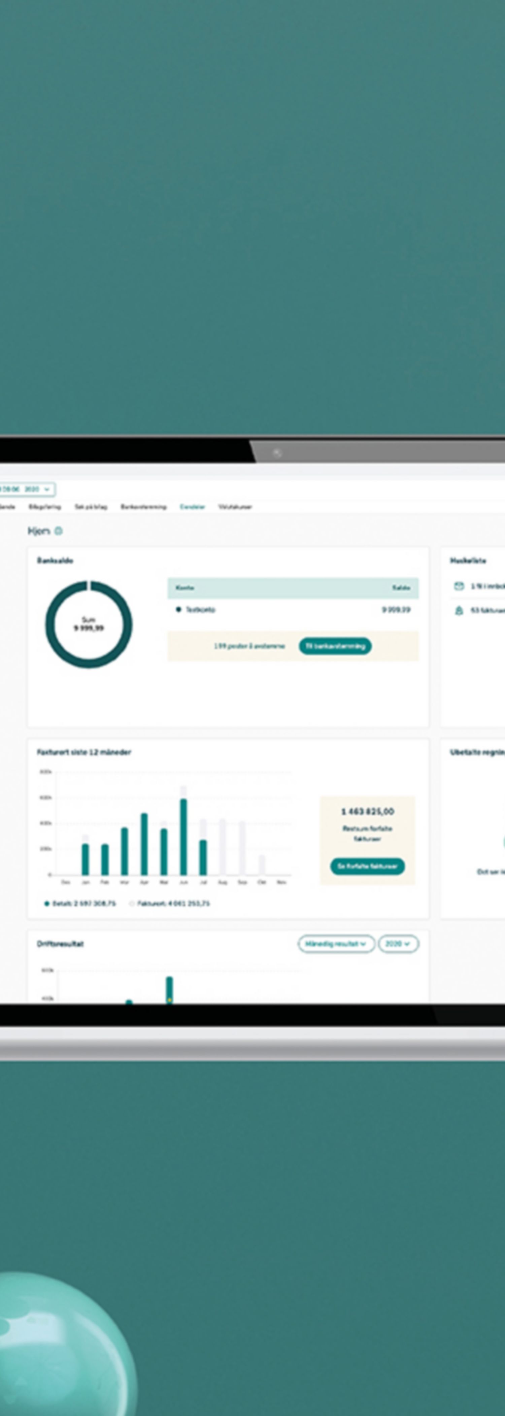This screenshot has width=505, height=1416.
Task: Click the dark dot beside Testkonto
Action: coord(178,610)
